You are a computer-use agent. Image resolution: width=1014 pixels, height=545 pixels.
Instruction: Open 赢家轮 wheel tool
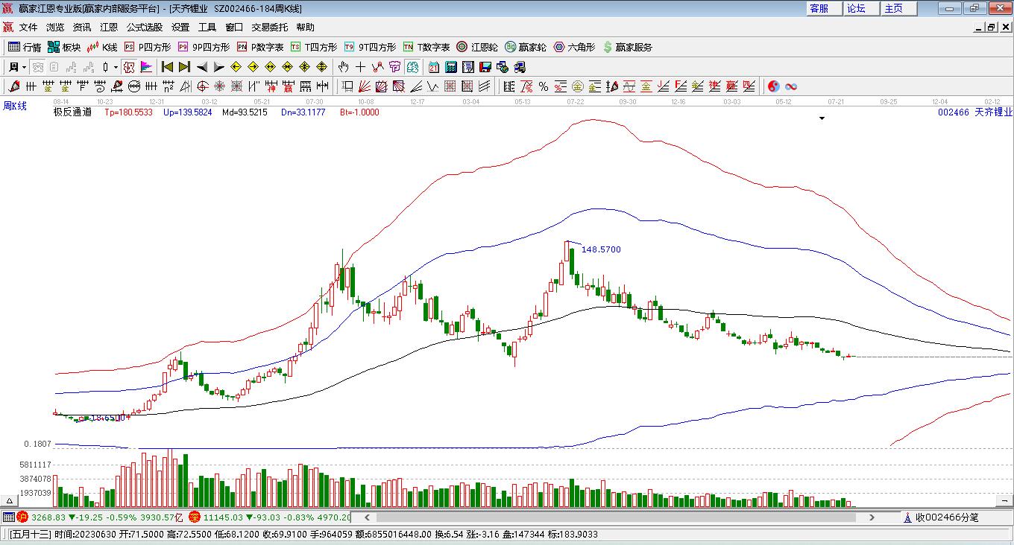[x=526, y=47]
